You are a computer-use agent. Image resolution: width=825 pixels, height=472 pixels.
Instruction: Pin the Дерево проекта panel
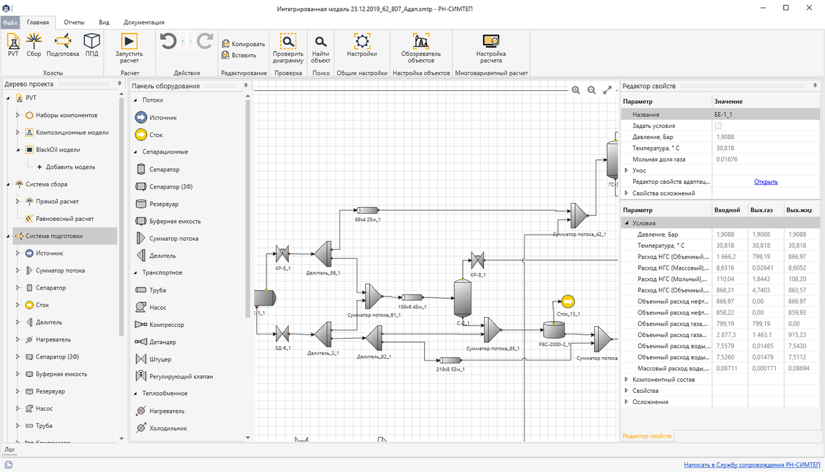(120, 83)
